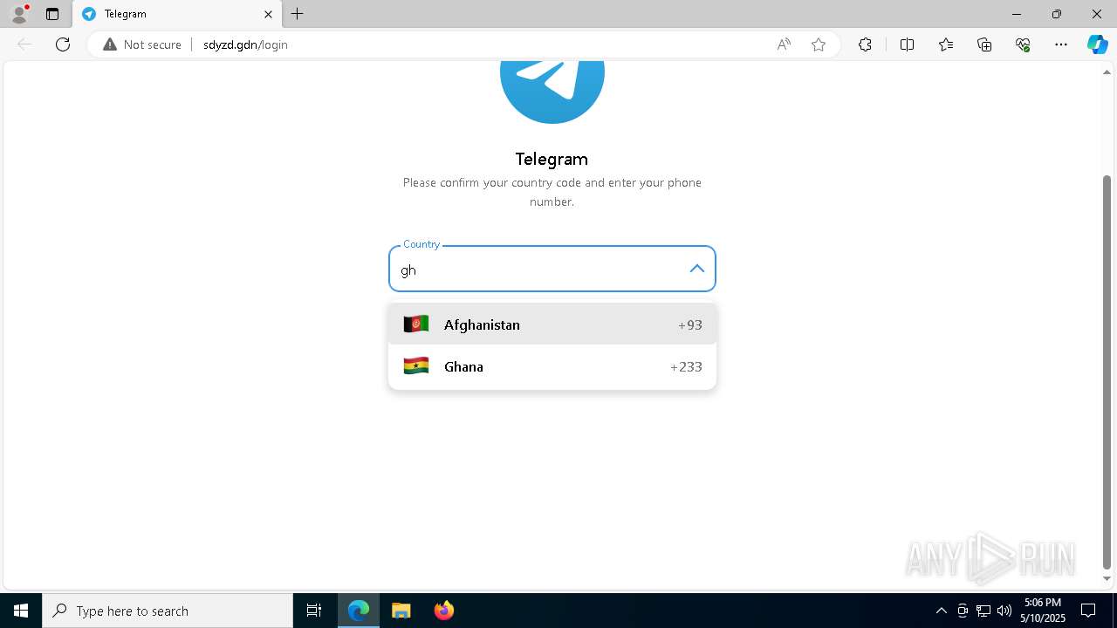Open browser Extensions puzzle icon
The height and width of the screenshot is (628, 1117).
point(865,44)
